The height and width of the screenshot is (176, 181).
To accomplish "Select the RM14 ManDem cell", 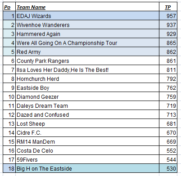I will coord(87,141).
